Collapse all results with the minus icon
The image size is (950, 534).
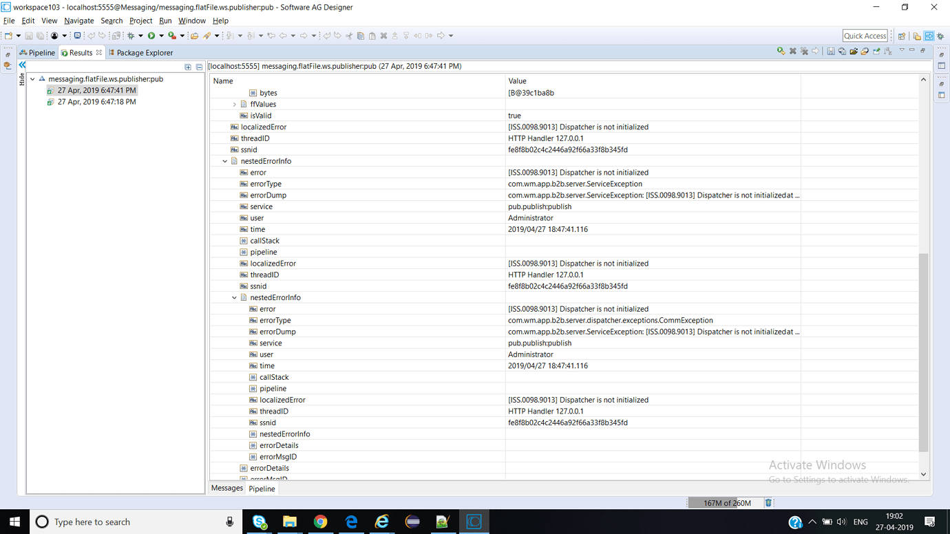click(x=199, y=67)
